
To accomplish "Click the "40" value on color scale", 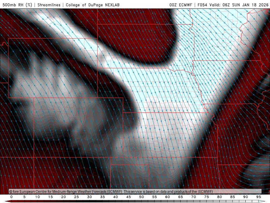I will [115, 197].
